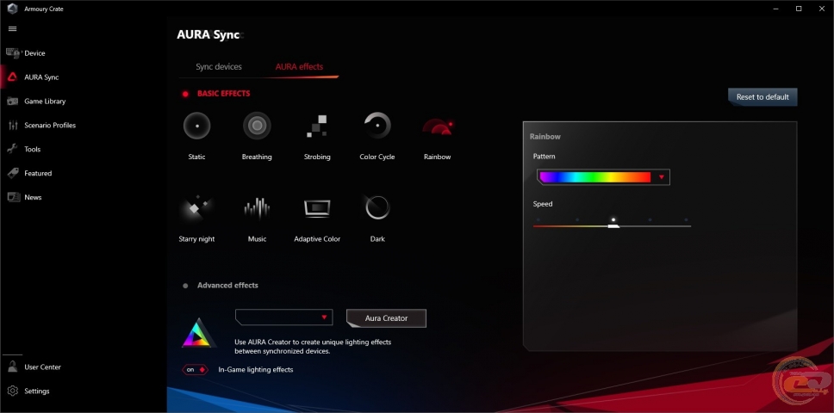Select the Advanced effects radio button
The width and height of the screenshot is (834, 413).
click(185, 286)
